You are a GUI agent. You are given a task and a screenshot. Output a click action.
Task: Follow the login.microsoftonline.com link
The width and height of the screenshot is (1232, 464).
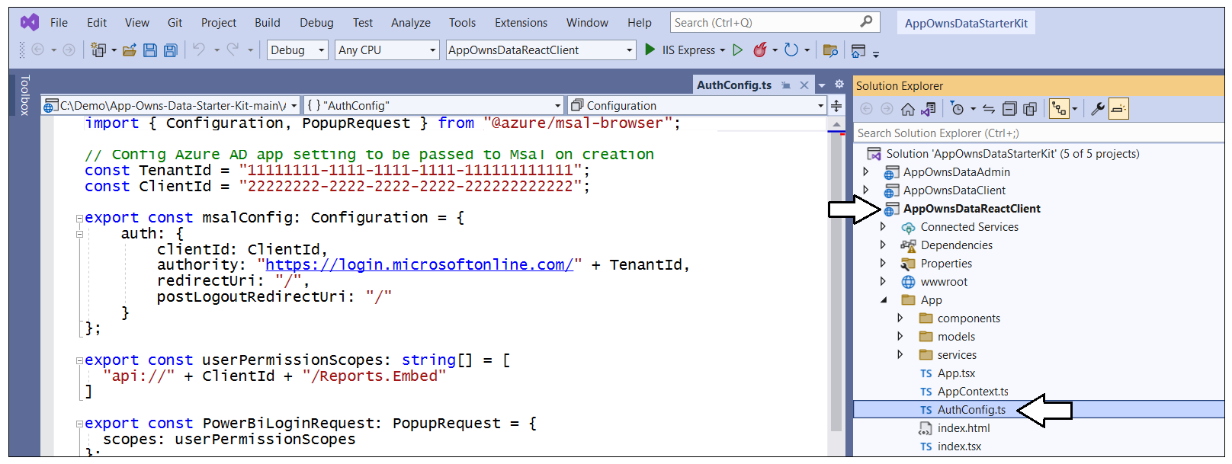pos(419,264)
